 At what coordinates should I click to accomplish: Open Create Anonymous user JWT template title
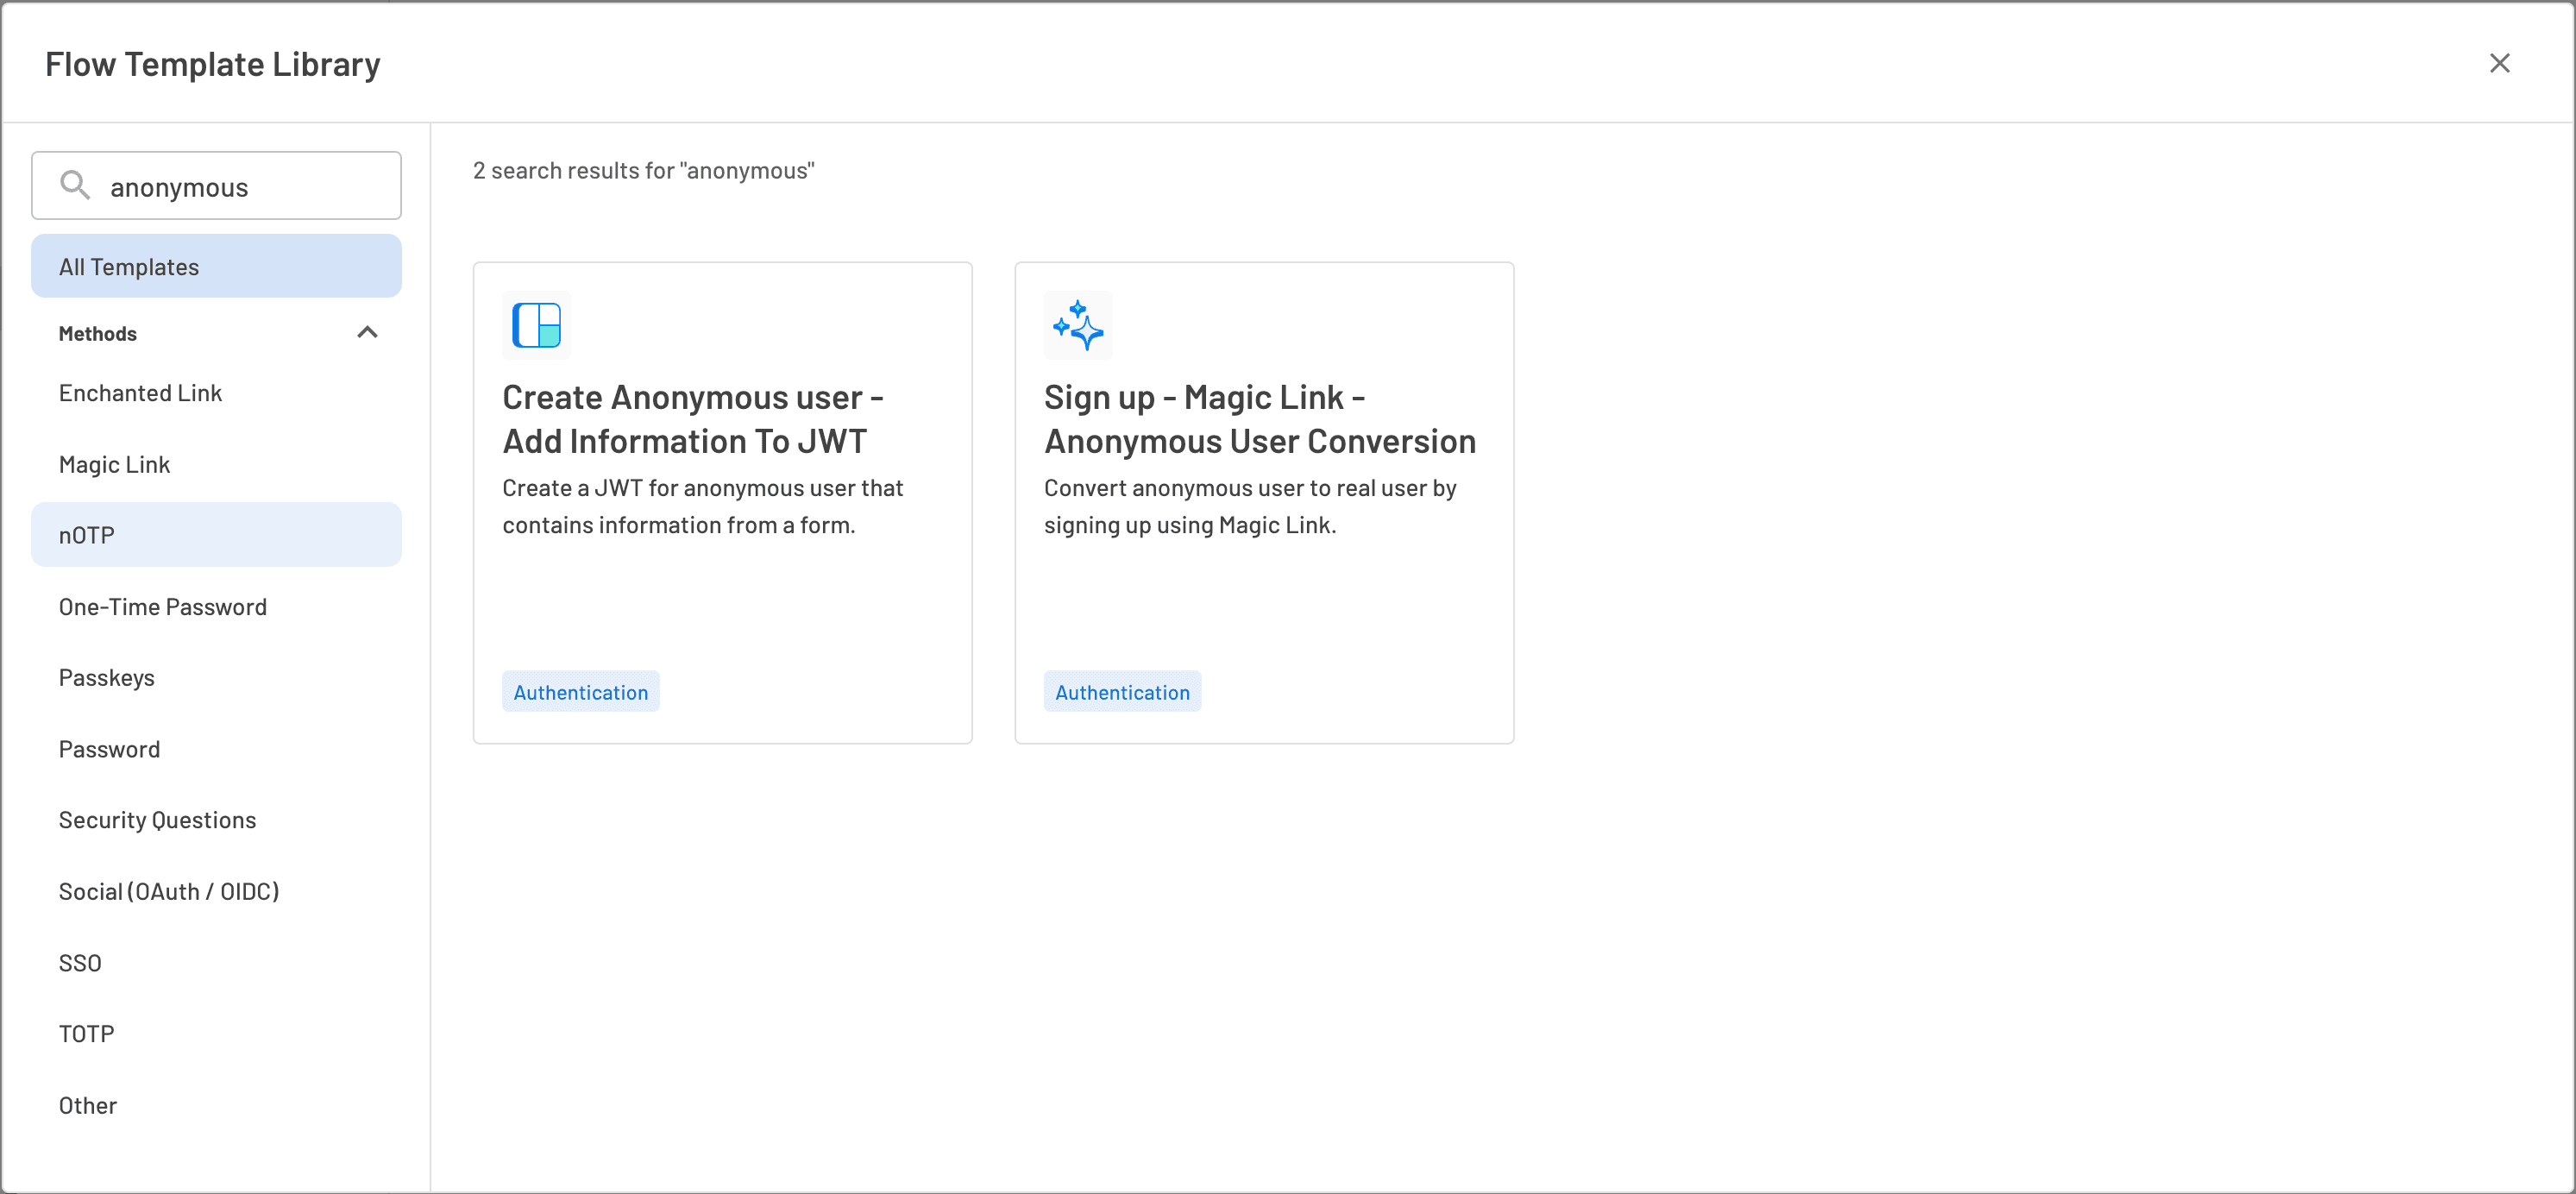point(692,419)
